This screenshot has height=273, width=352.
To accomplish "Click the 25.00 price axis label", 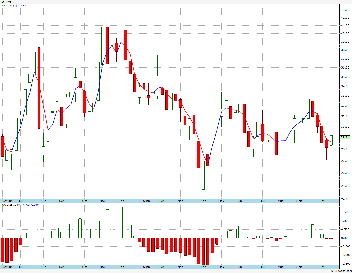I will [x=345, y=186].
